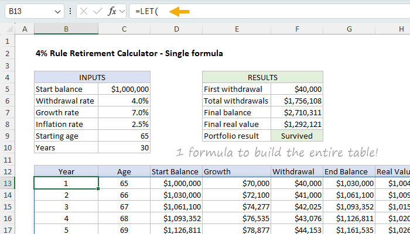Viewport: 410px width, 234px height.
Task: Select the Growth cell $70,000
Action: coord(237,183)
